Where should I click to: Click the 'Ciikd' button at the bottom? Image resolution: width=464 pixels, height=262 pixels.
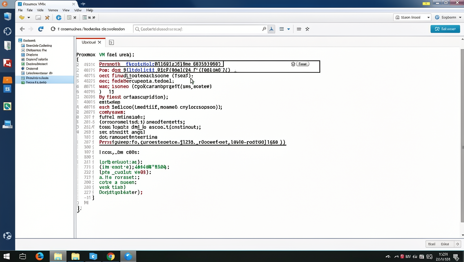[x=445, y=244]
